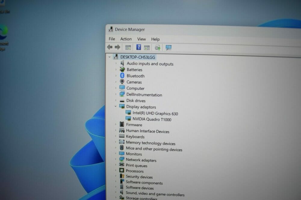Select Software components label
The height and width of the screenshot is (200, 301).
(x=144, y=183)
